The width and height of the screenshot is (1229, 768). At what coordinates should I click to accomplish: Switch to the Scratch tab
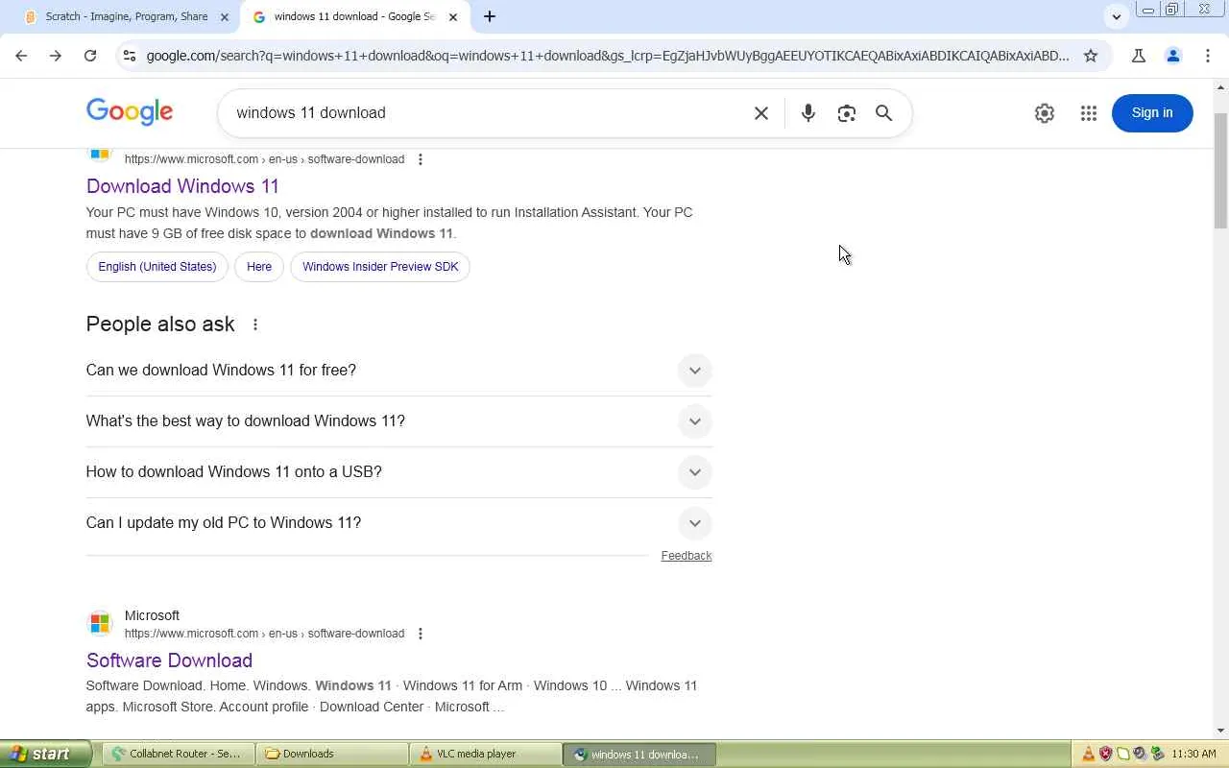pyautogui.click(x=128, y=16)
